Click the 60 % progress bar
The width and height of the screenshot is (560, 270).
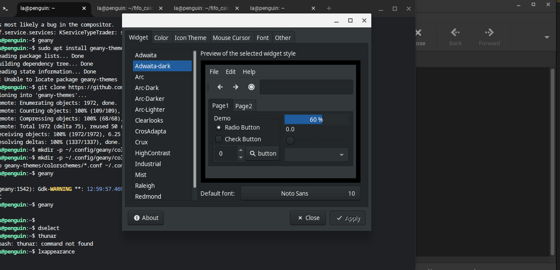(316, 119)
